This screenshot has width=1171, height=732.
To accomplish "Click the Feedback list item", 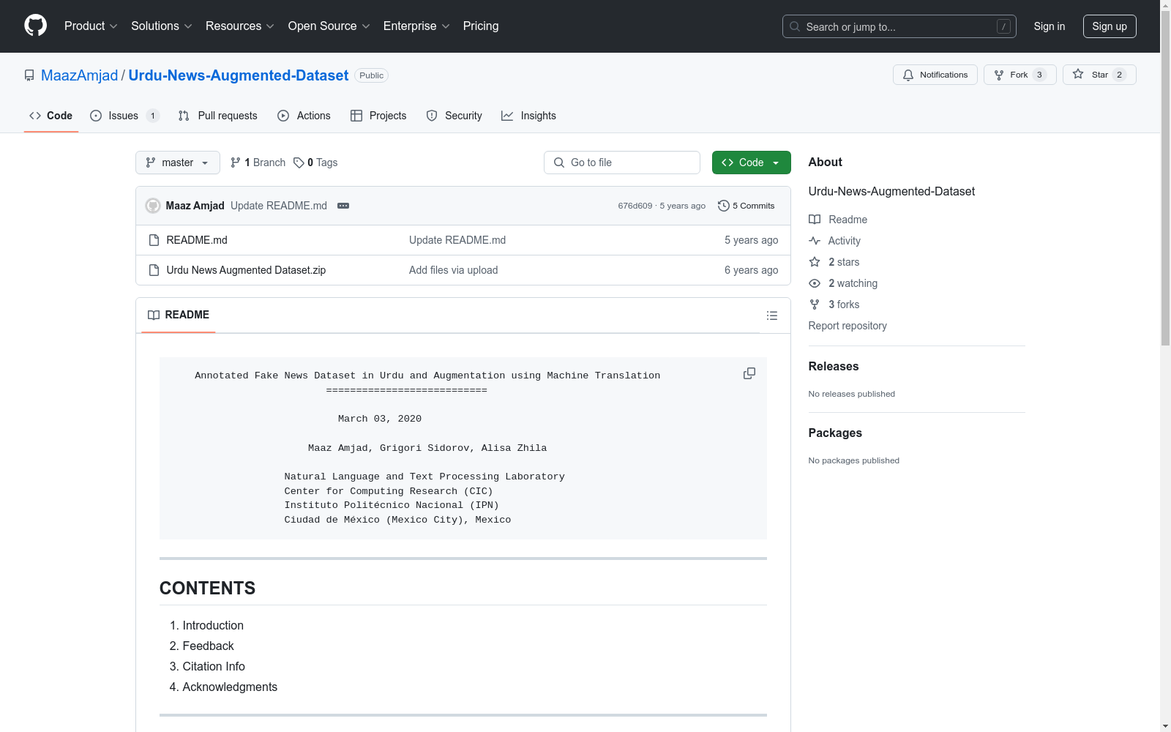I will [x=208, y=646].
